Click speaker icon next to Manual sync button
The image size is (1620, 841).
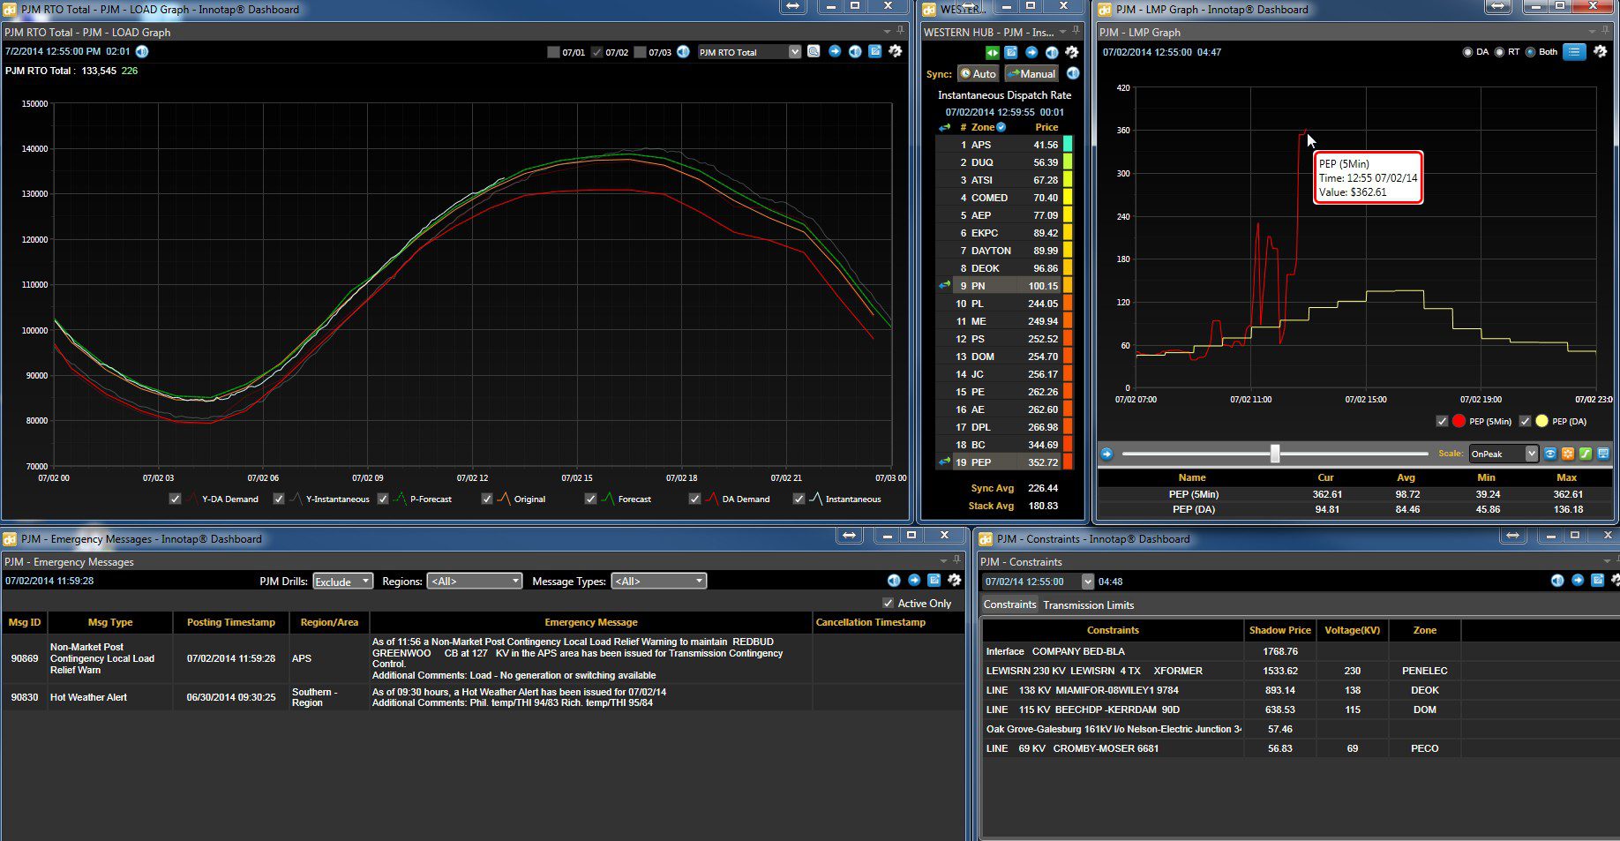click(x=1073, y=73)
